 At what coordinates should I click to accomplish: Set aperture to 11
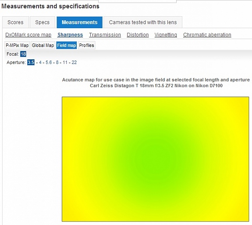point(65,62)
